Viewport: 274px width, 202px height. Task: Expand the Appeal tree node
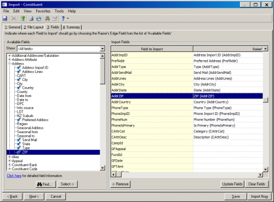click(9, 161)
